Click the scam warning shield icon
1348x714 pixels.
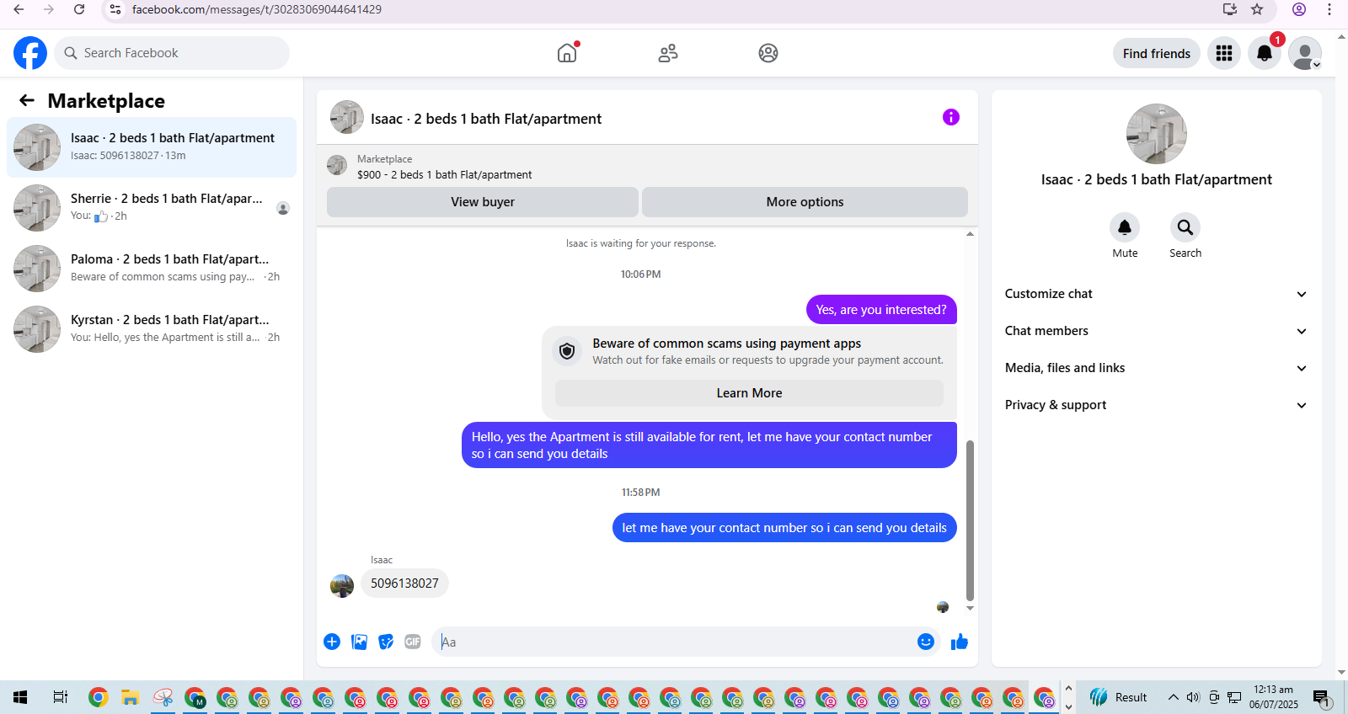tap(567, 351)
